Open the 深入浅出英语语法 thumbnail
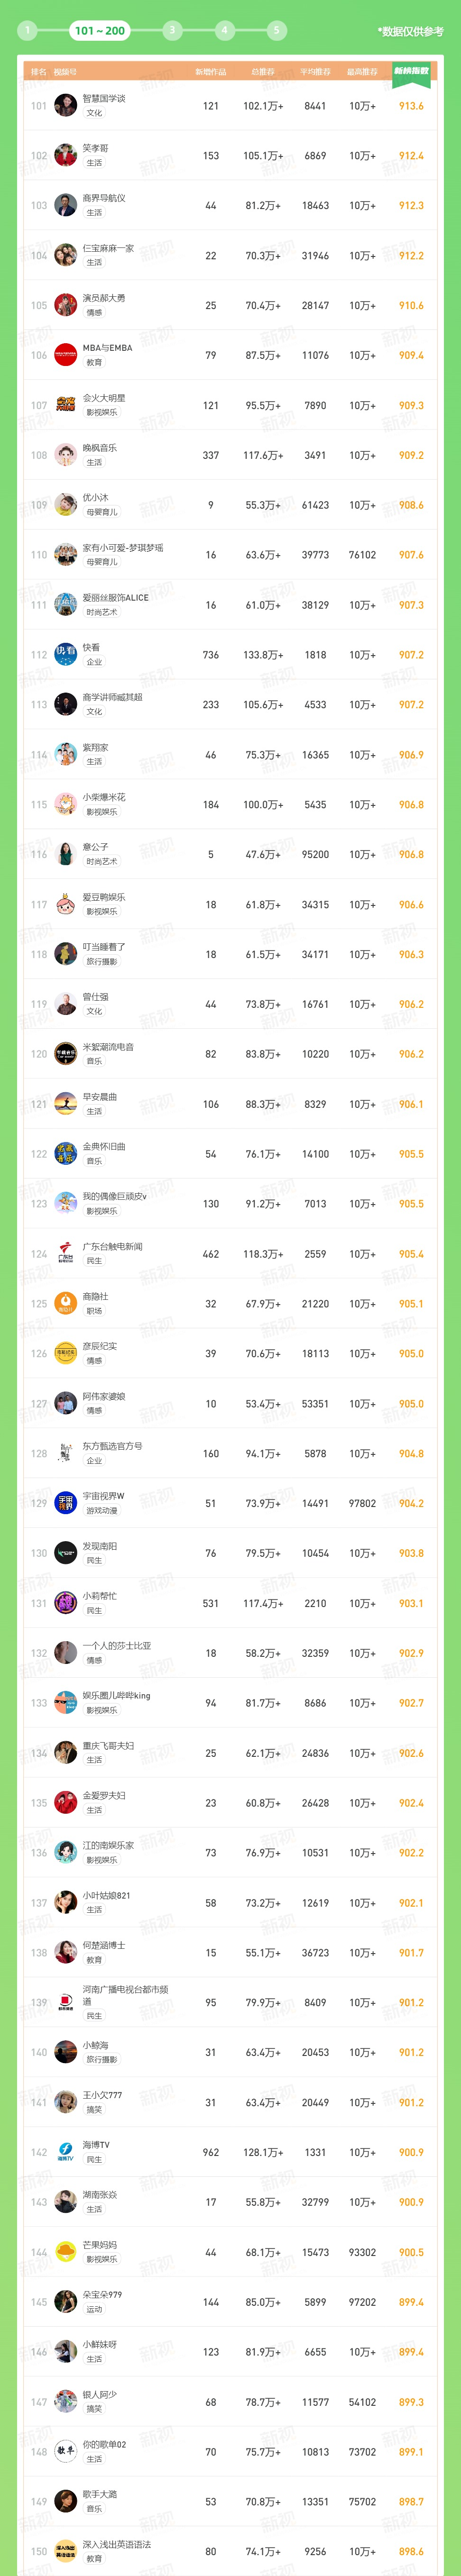The width and height of the screenshot is (461, 2576). pyautogui.click(x=66, y=2551)
